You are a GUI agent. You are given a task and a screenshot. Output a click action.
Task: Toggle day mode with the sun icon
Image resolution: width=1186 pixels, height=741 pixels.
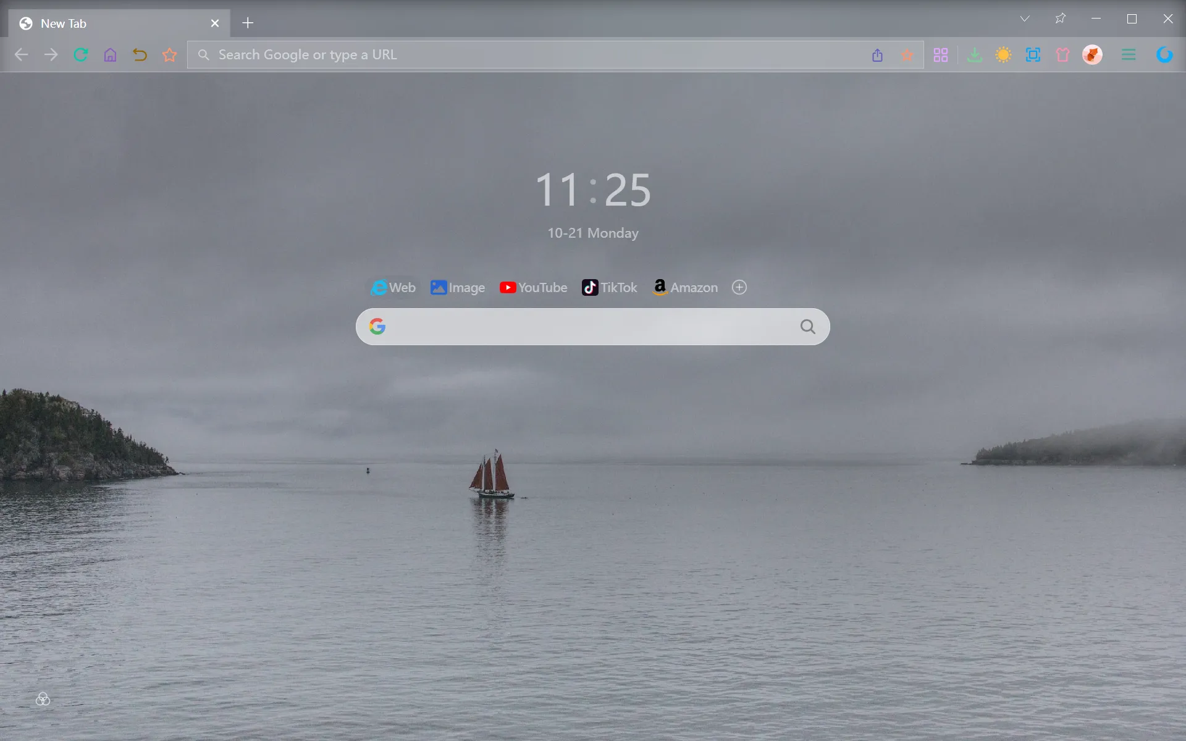pos(1004,55)
